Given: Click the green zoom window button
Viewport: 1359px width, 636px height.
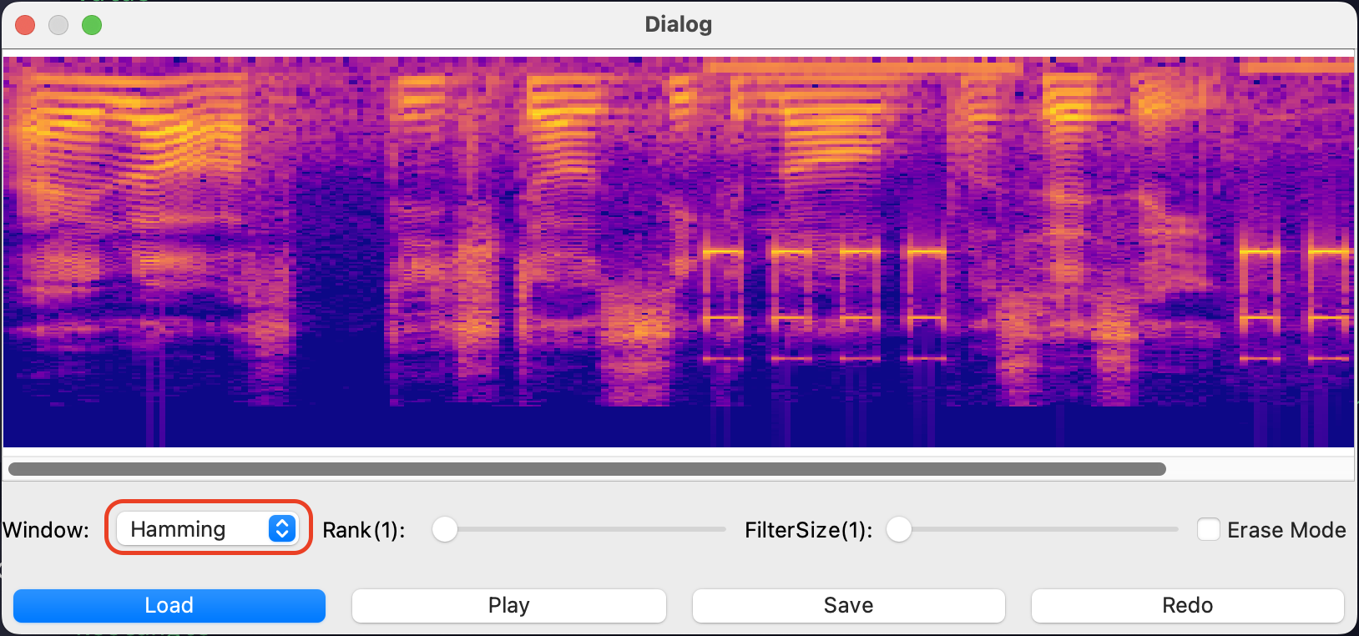Looking at the screenshot, I should [x=92, y=25].
